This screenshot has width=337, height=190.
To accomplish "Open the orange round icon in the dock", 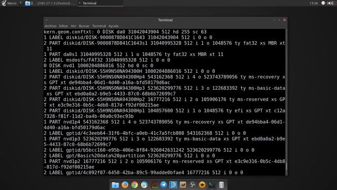I will click(x=202, y=185).
